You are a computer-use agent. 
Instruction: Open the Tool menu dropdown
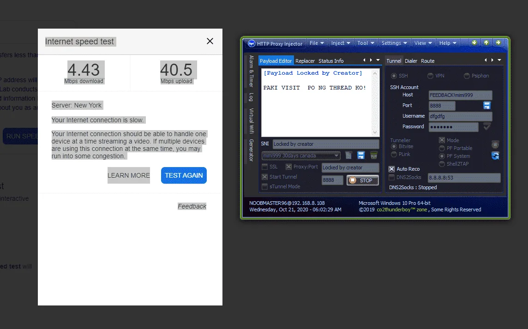[x=366, y=43]
